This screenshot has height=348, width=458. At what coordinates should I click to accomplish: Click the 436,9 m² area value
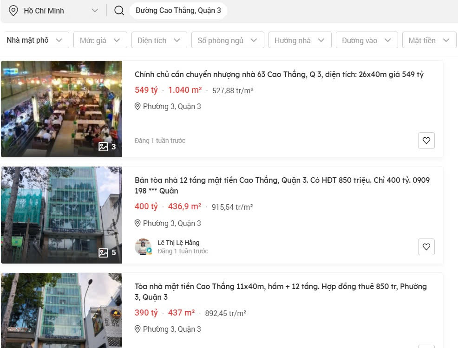[x=184, y=206]
